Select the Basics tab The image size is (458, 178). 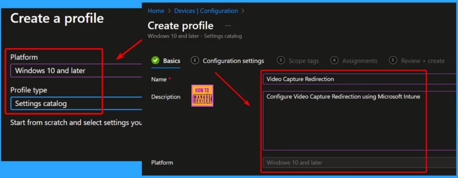(165, 61)
